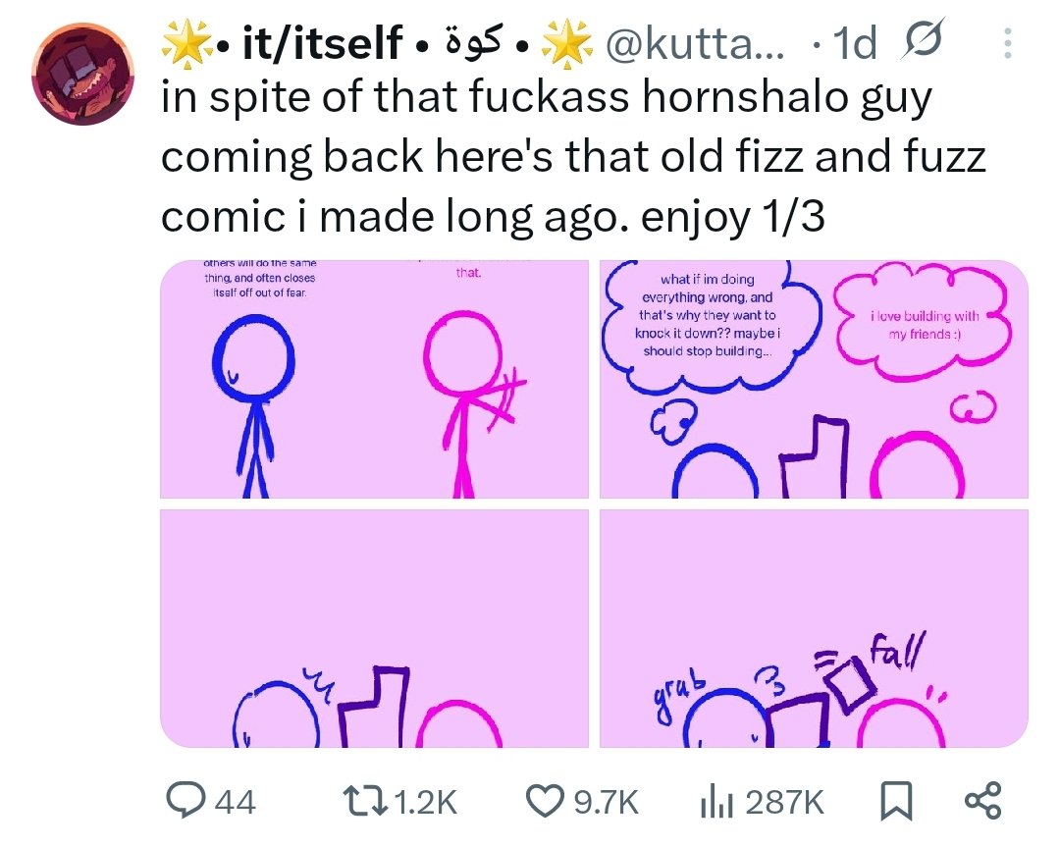This screenshot has height=848, width=1060.
Task: Select the tweet text about fizz and fuzz comic
Action: pos(573,156)
